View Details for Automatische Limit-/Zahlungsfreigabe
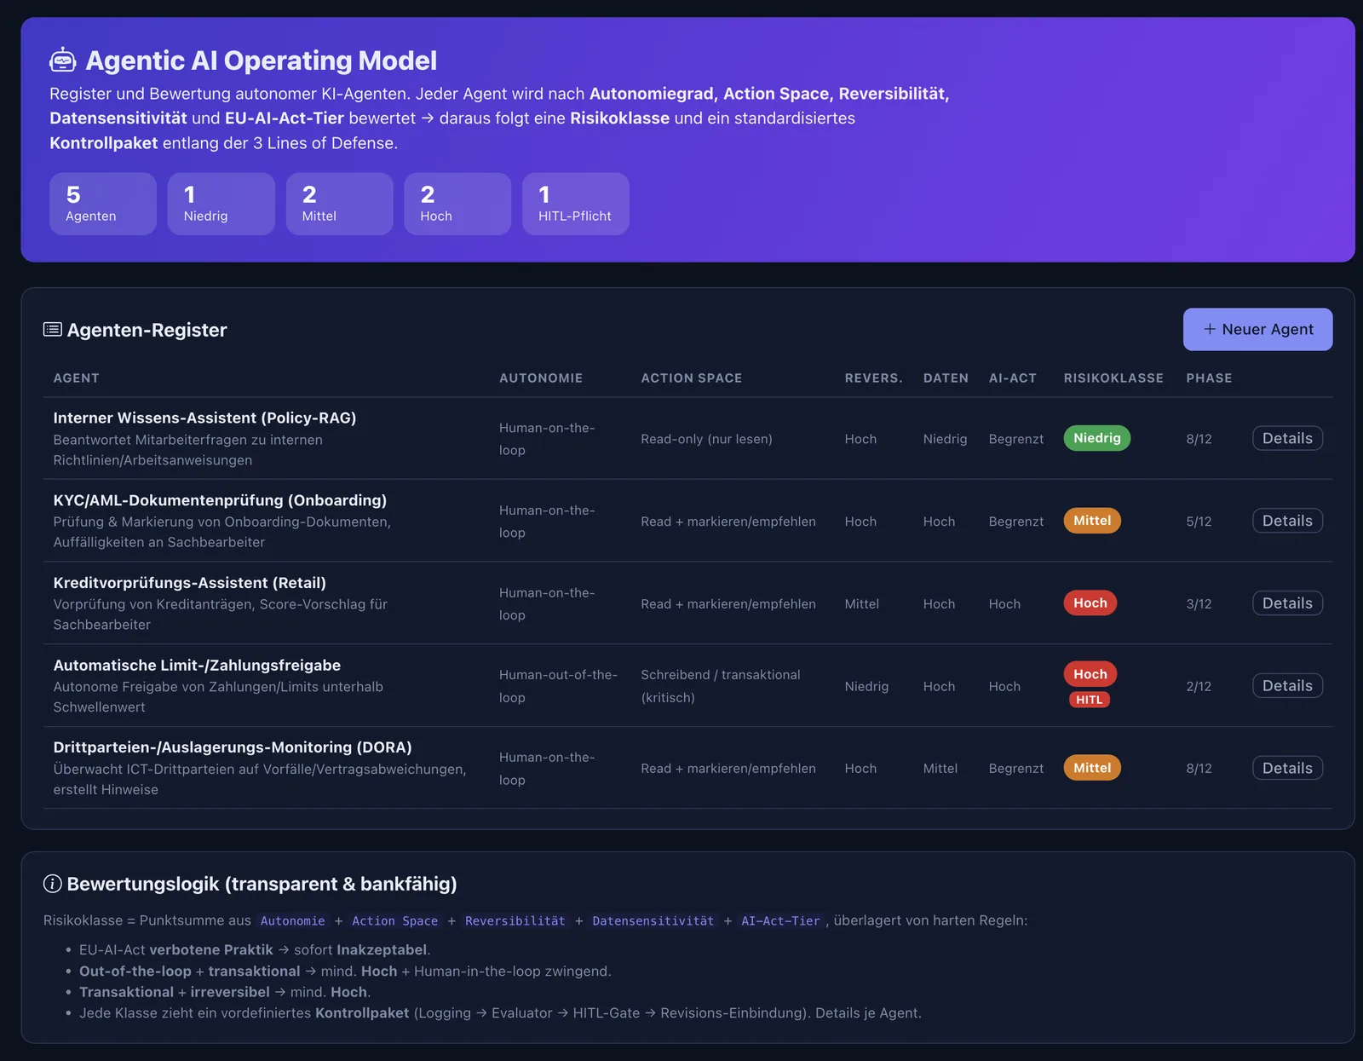Screen dimensions: 1363x1061 click(1287, 686)
